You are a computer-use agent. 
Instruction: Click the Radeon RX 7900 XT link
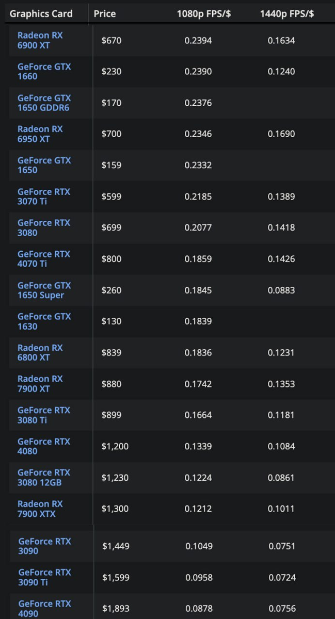(40, 384)
